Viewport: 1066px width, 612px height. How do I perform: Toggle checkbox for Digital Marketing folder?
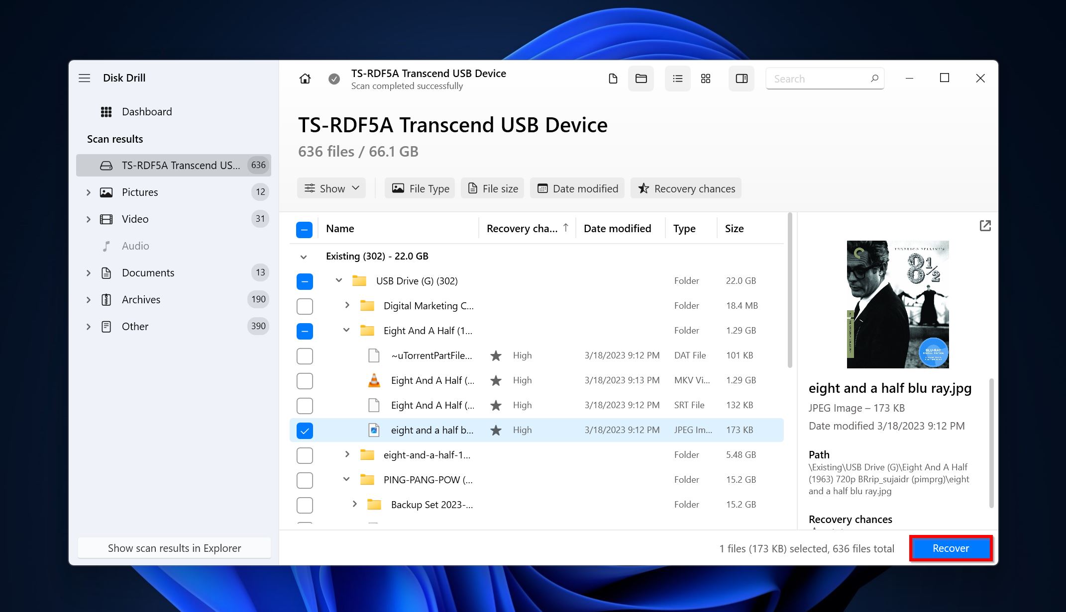click(305, 306)
